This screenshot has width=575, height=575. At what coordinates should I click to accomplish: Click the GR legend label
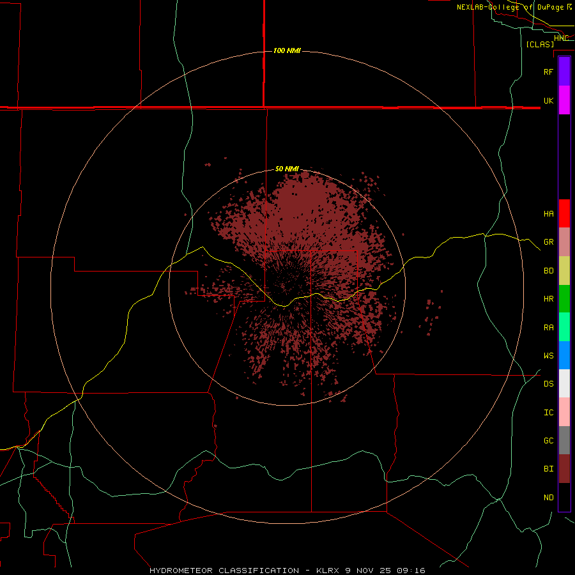(x=548, y=242)
